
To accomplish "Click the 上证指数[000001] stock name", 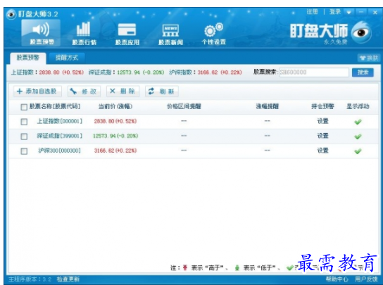I will click(x=60, y=121).
